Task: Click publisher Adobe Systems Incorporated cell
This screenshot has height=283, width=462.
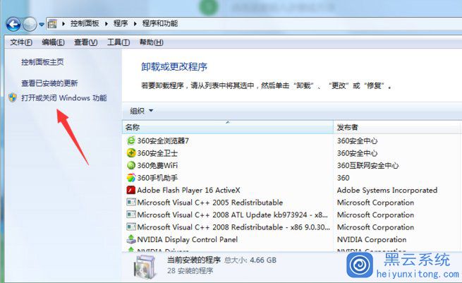Action: [x=387, y=191]
